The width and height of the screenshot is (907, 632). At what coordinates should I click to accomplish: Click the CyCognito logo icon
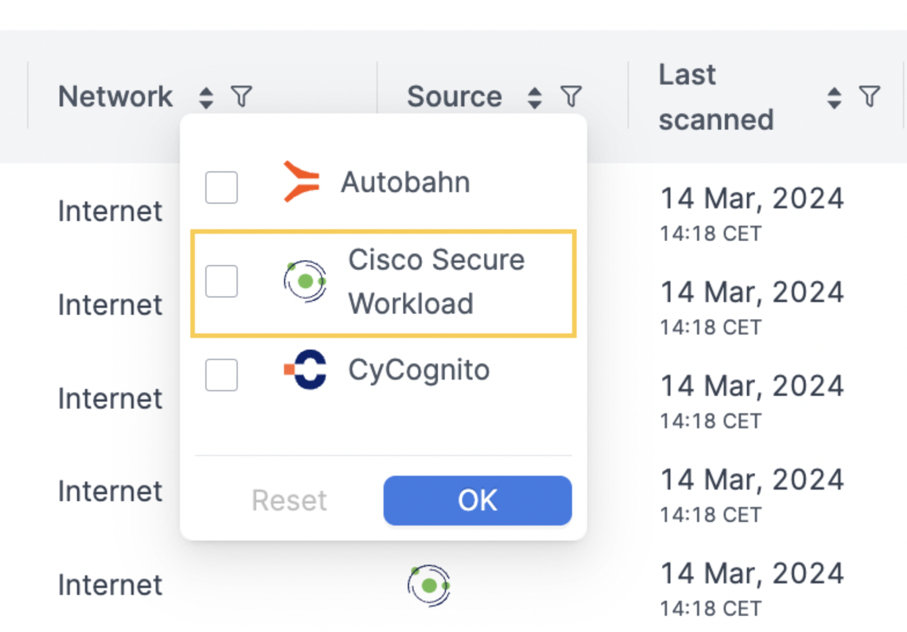coord(305,369)
